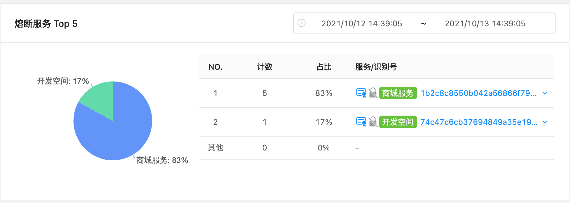Set end date 2021/10/13 14:39:05 field
Image resolution: width=570 pixels, height=203 pixels.
pyautogui.click(x=485, y=23)
